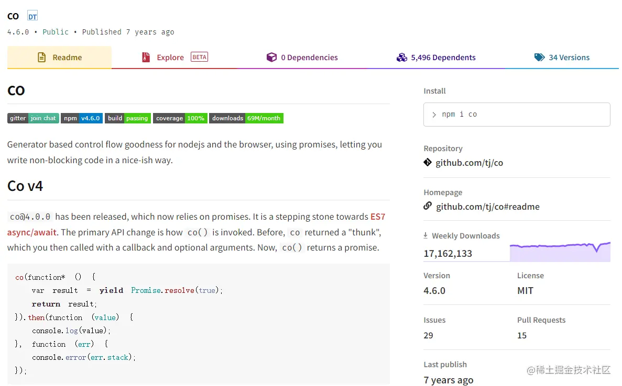View the 34 Versions tab

click(x=569, y=58)
